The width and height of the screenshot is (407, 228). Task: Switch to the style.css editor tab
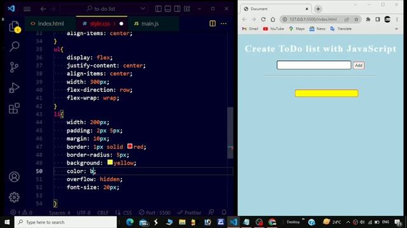[x=102, y=23]
